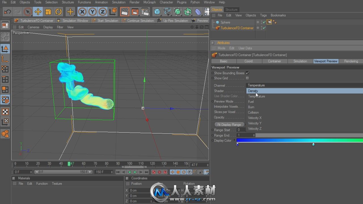The height and width of the screenshot is (204, 363).
Task: Open Render Settings icon
Action: [145, 12]
